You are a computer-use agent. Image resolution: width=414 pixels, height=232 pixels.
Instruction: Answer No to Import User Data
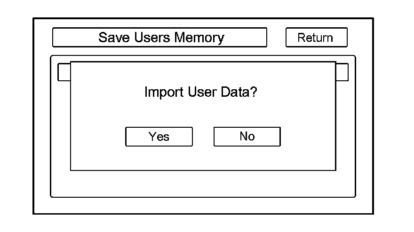click(247, 137)
